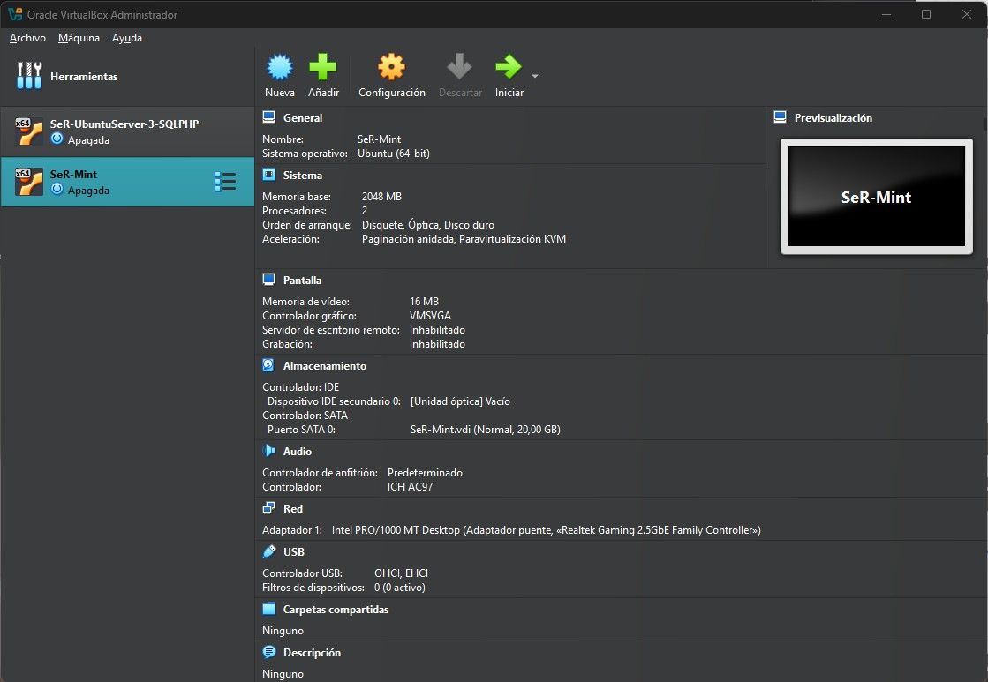Click the Sistema chip icon
988x682 pixels.
(x=269, y=175)
